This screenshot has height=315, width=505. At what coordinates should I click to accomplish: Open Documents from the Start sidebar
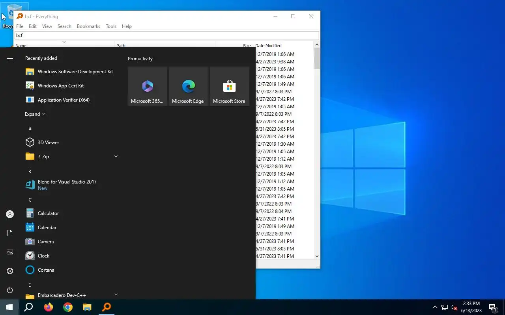[x=10, y=233]
